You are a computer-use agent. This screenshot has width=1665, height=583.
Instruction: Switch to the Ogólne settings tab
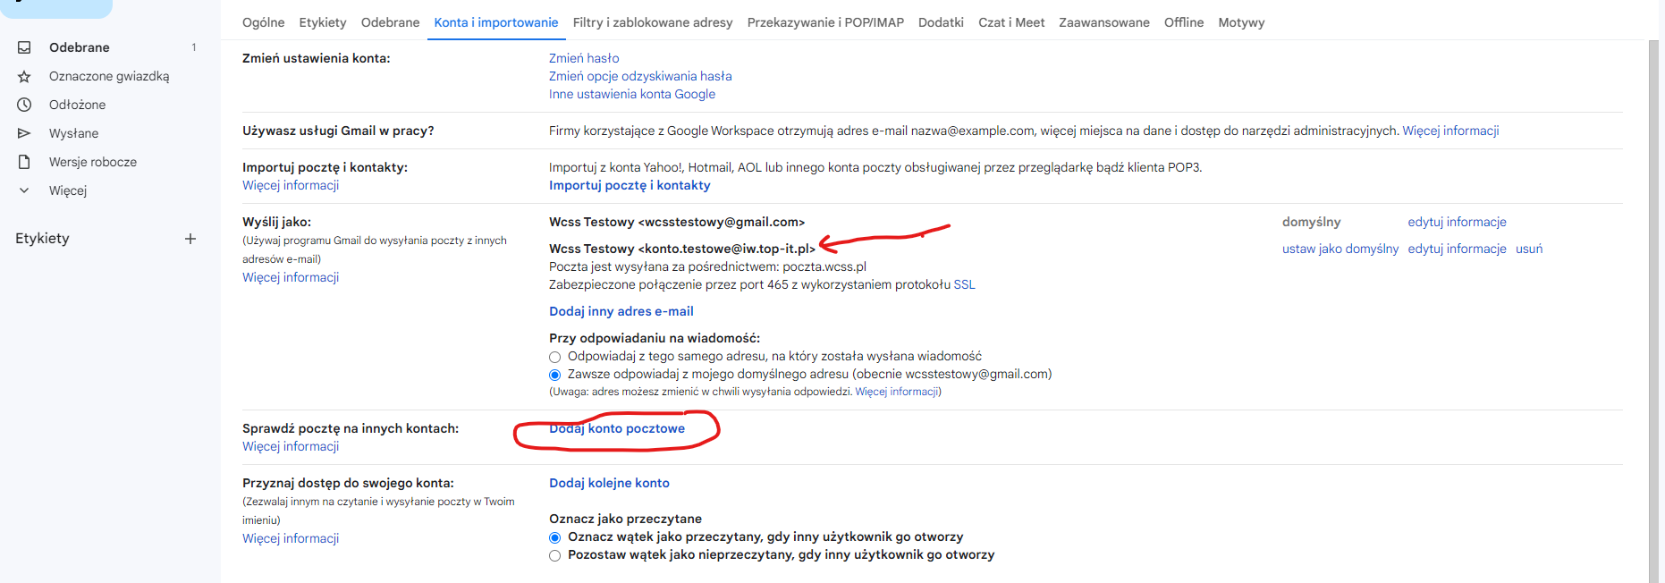pos(263,22)
